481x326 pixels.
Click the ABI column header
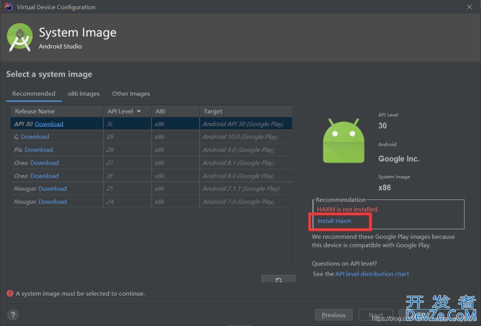click(x=176, y=111)
